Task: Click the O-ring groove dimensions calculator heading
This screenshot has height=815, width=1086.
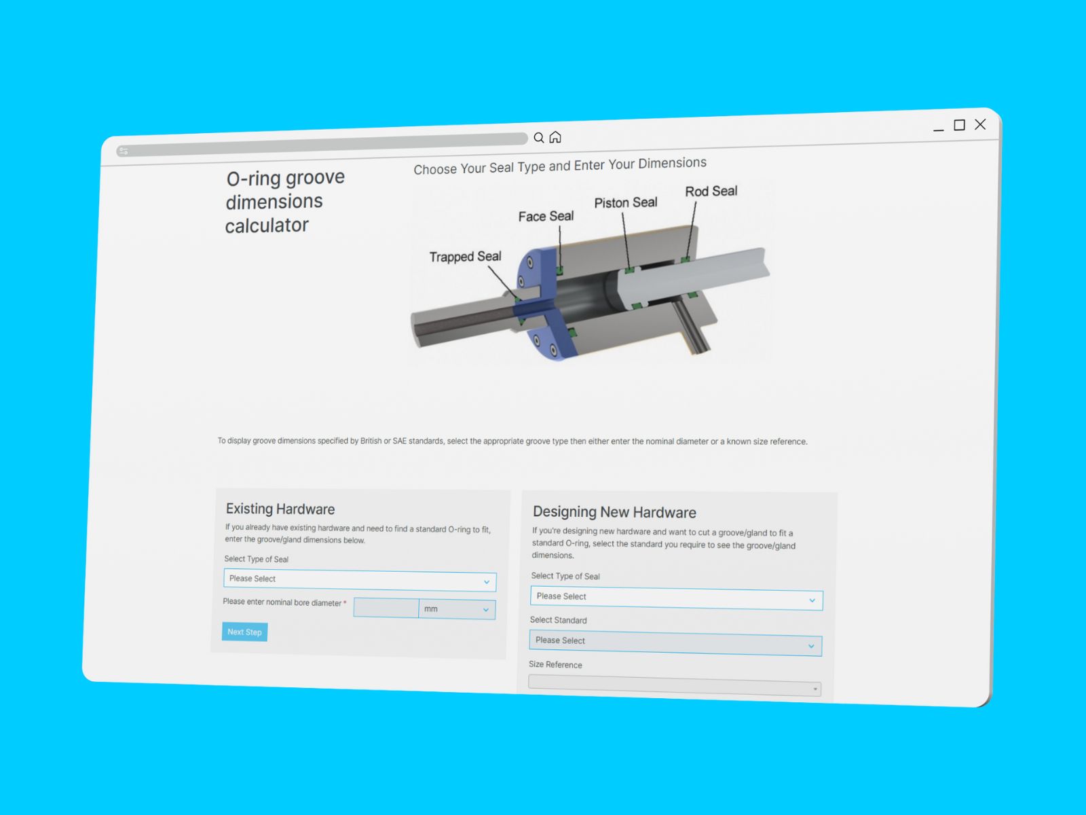Action: tap(285, 201)
